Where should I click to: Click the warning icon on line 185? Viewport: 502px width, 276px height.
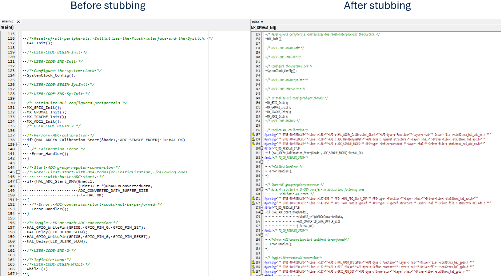tap(253, 262)
